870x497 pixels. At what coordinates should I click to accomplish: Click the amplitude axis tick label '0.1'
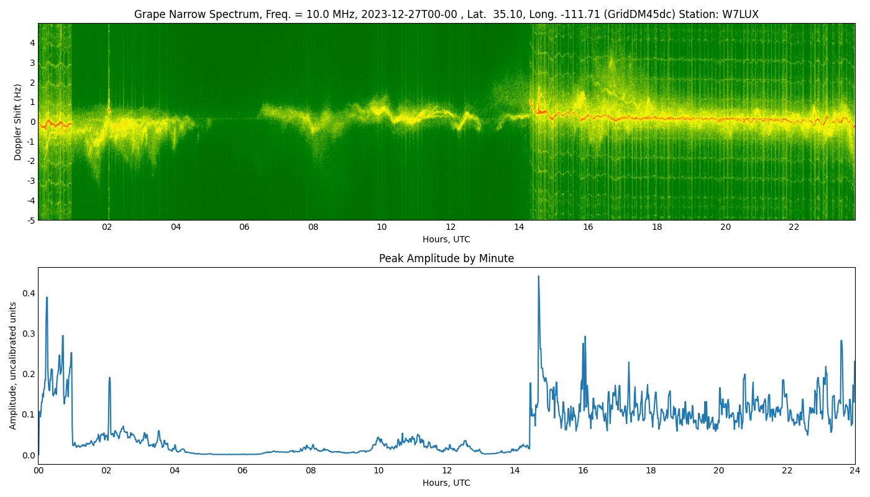(28, 414)
